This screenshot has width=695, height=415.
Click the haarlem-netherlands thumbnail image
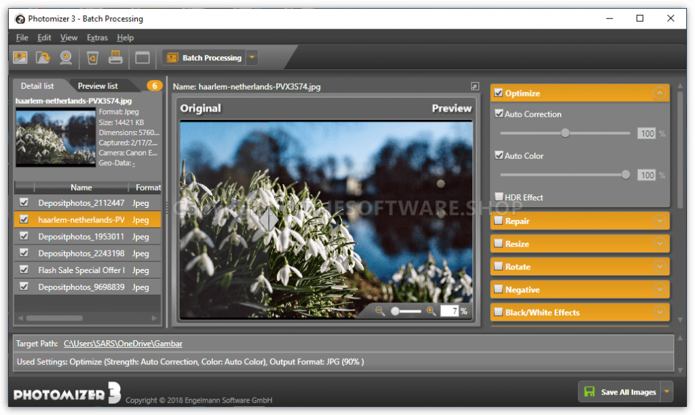click(x=56, y=137)
